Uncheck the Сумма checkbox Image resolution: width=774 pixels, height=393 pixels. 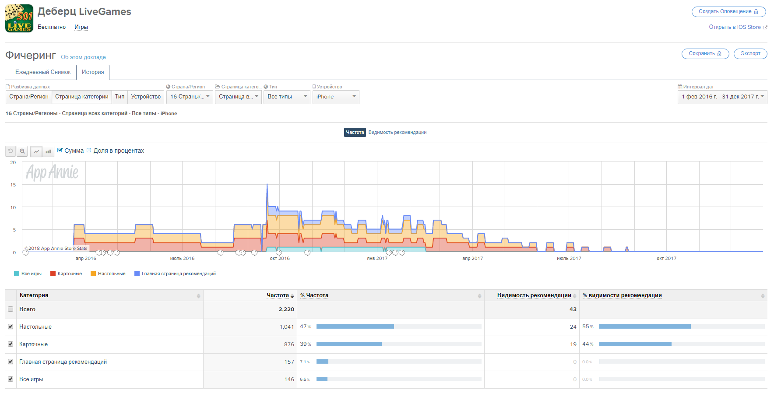60,150
